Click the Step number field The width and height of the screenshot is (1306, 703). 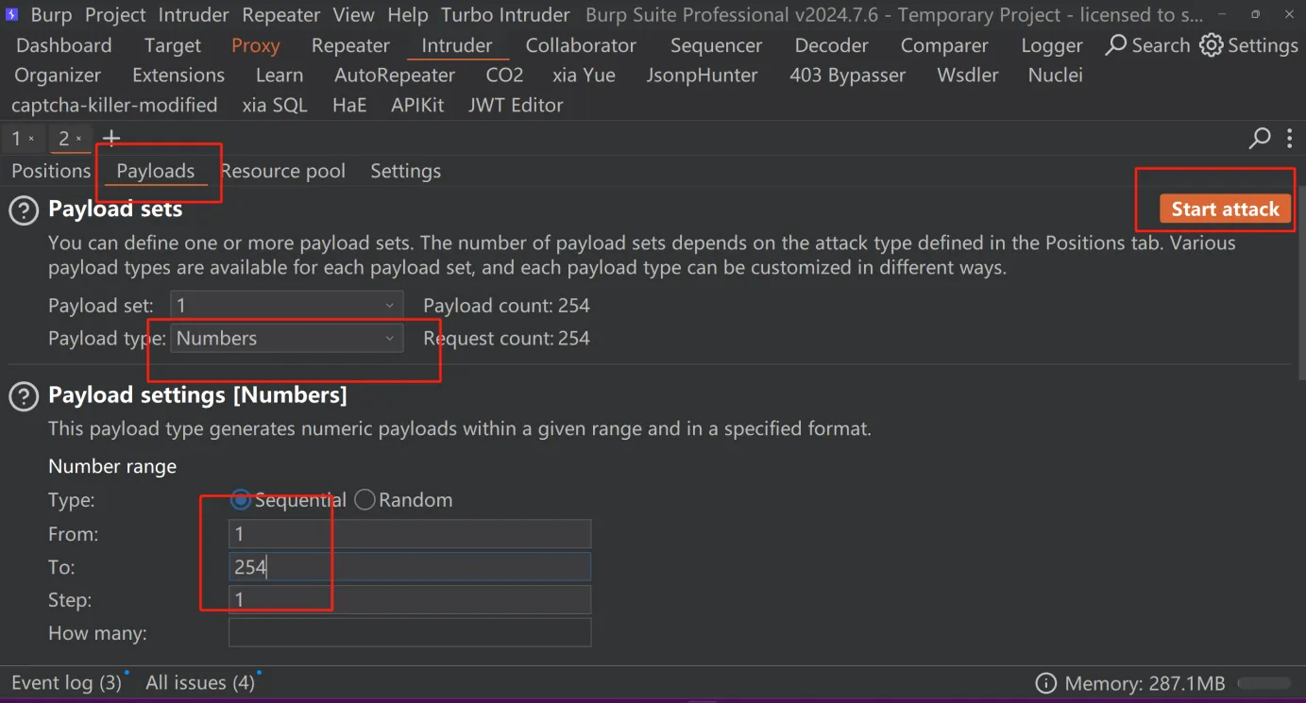coord(410,600)
